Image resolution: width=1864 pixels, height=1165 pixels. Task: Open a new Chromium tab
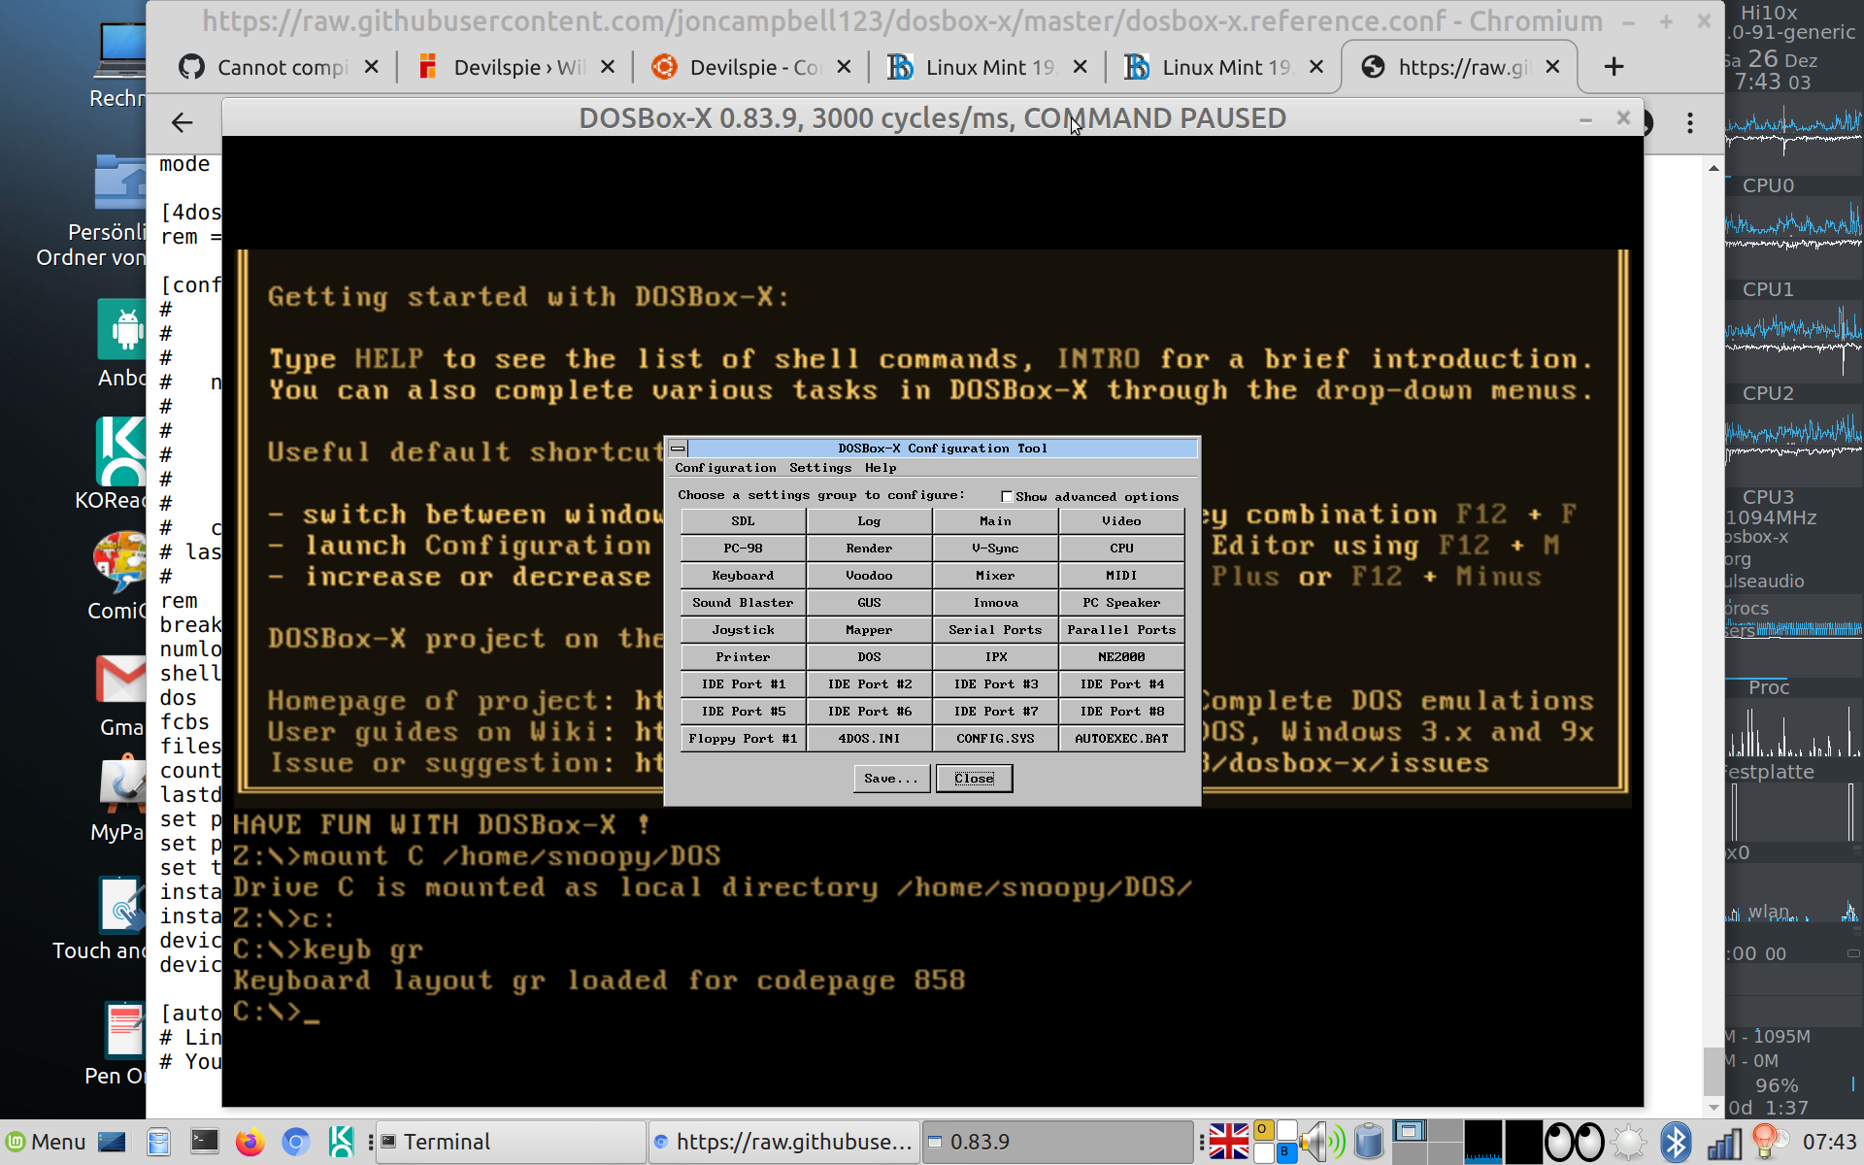coord(1614,67)
